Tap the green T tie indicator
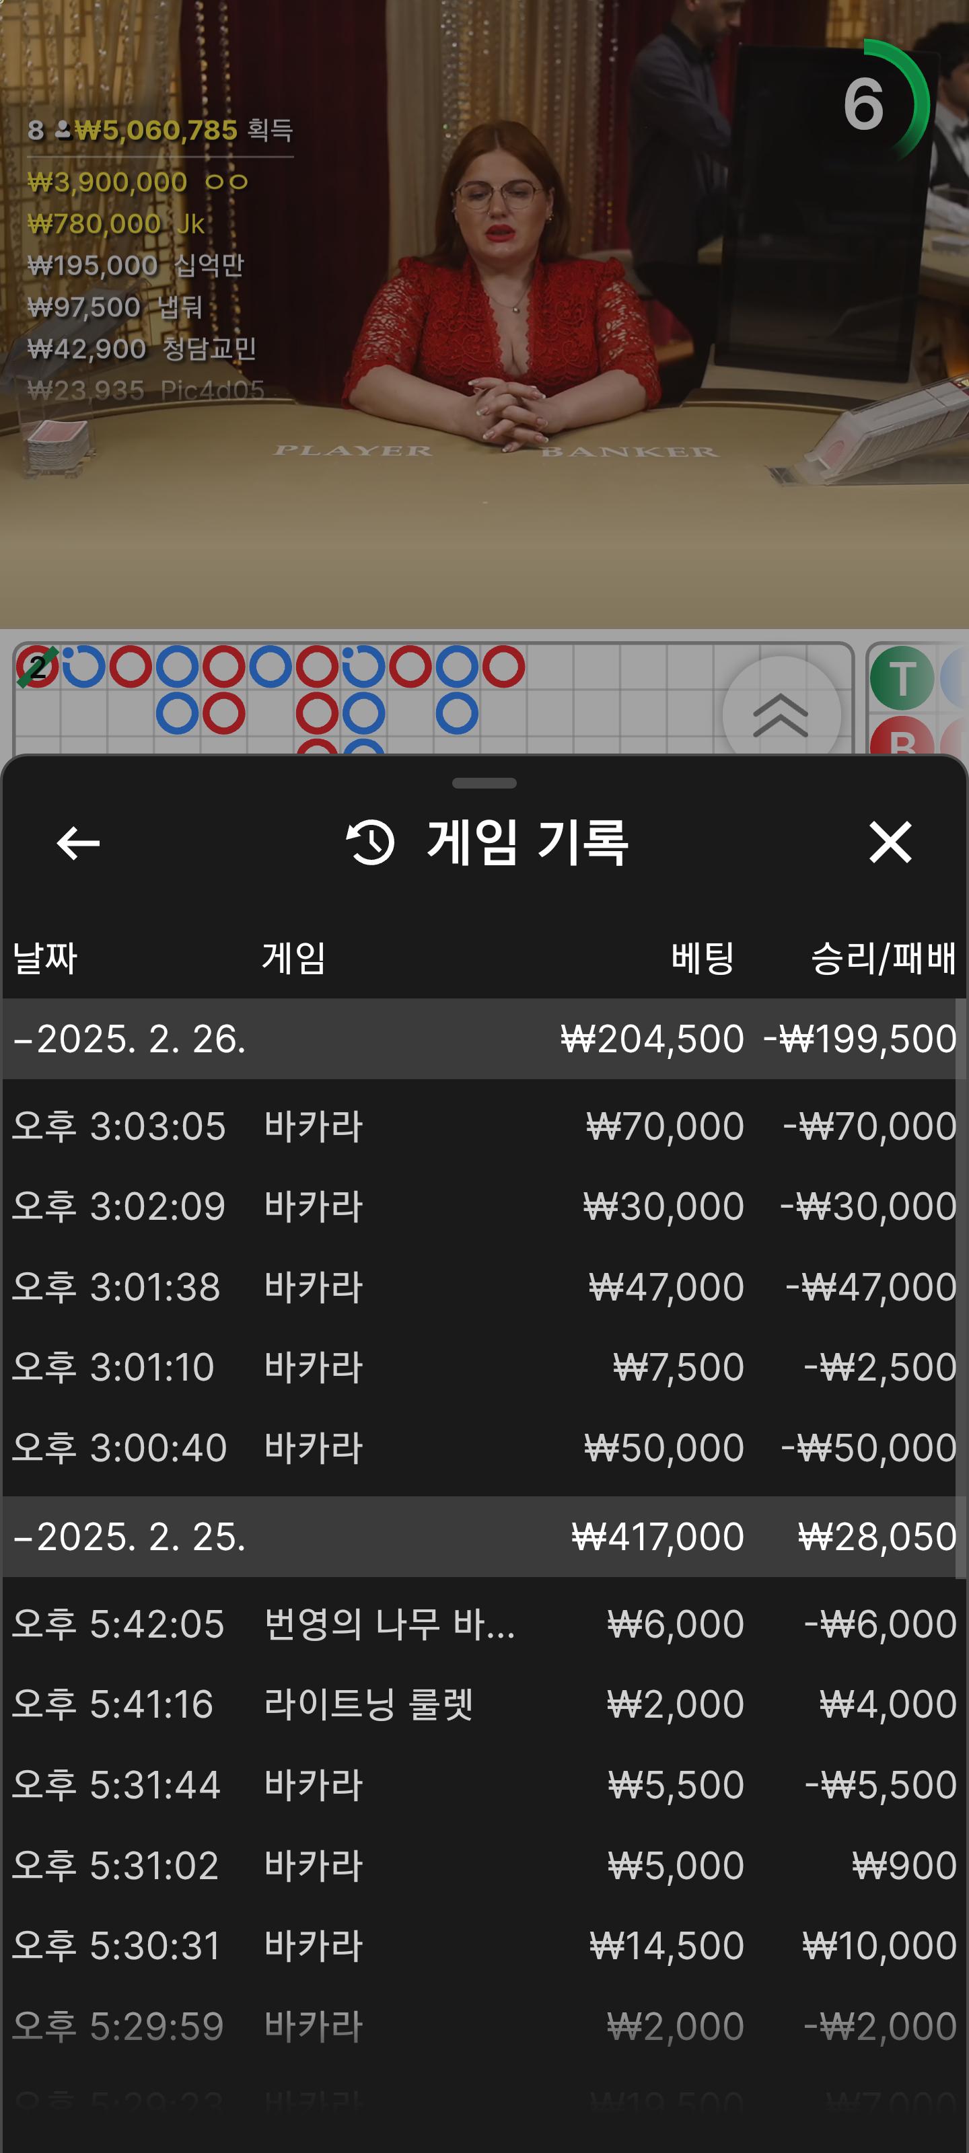This screenshot has width=969, height=2153. pos(901,678)
